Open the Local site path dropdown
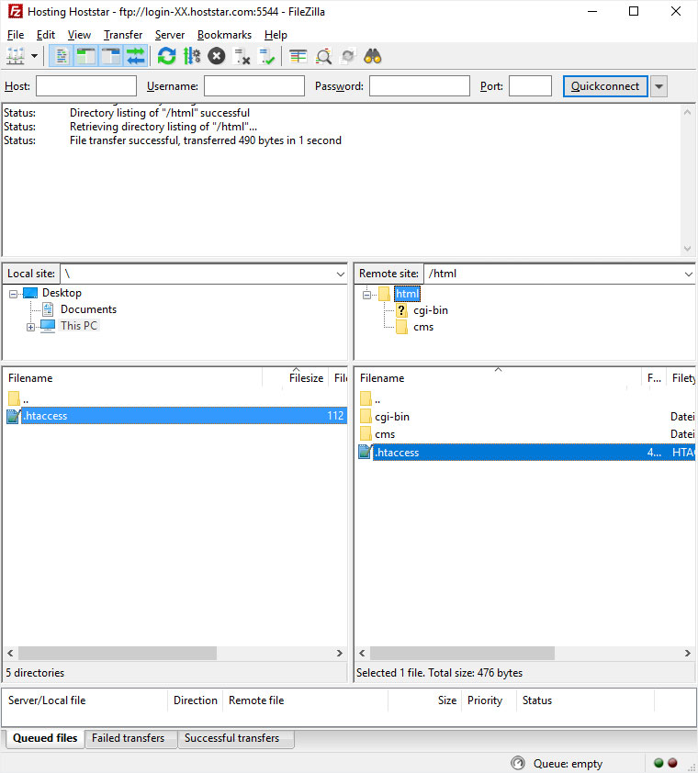 pyautogui.click(x=341, y=274)
